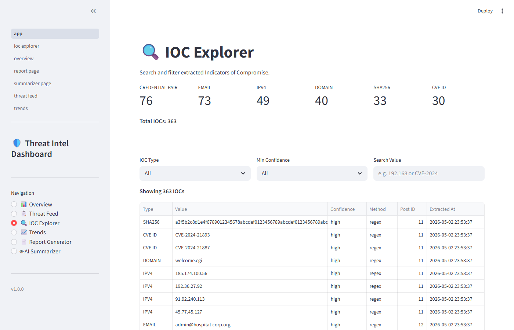
Task: Select the 192.36.27.92 IP cell
Action: coord(250,286)
